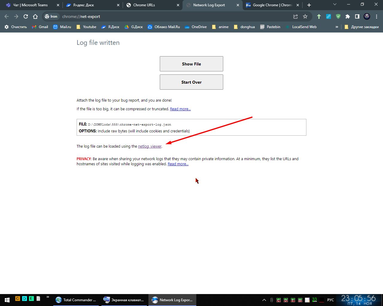The width and height of the screenshot is (383, 306).
Task: Toggle the side panel icon
Action: pyautogui.click(x=357, y=16)
